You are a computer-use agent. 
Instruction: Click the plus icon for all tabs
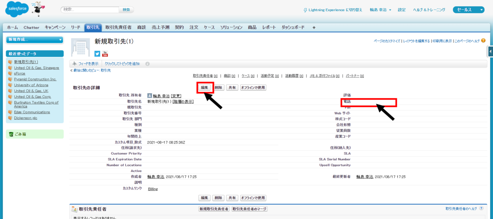(314, 27)
